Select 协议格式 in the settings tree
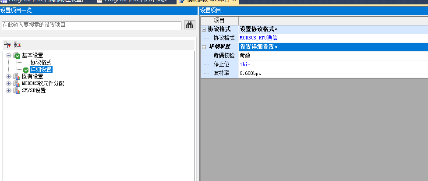This screenshot has width=428, height=181. coord(41,63)
